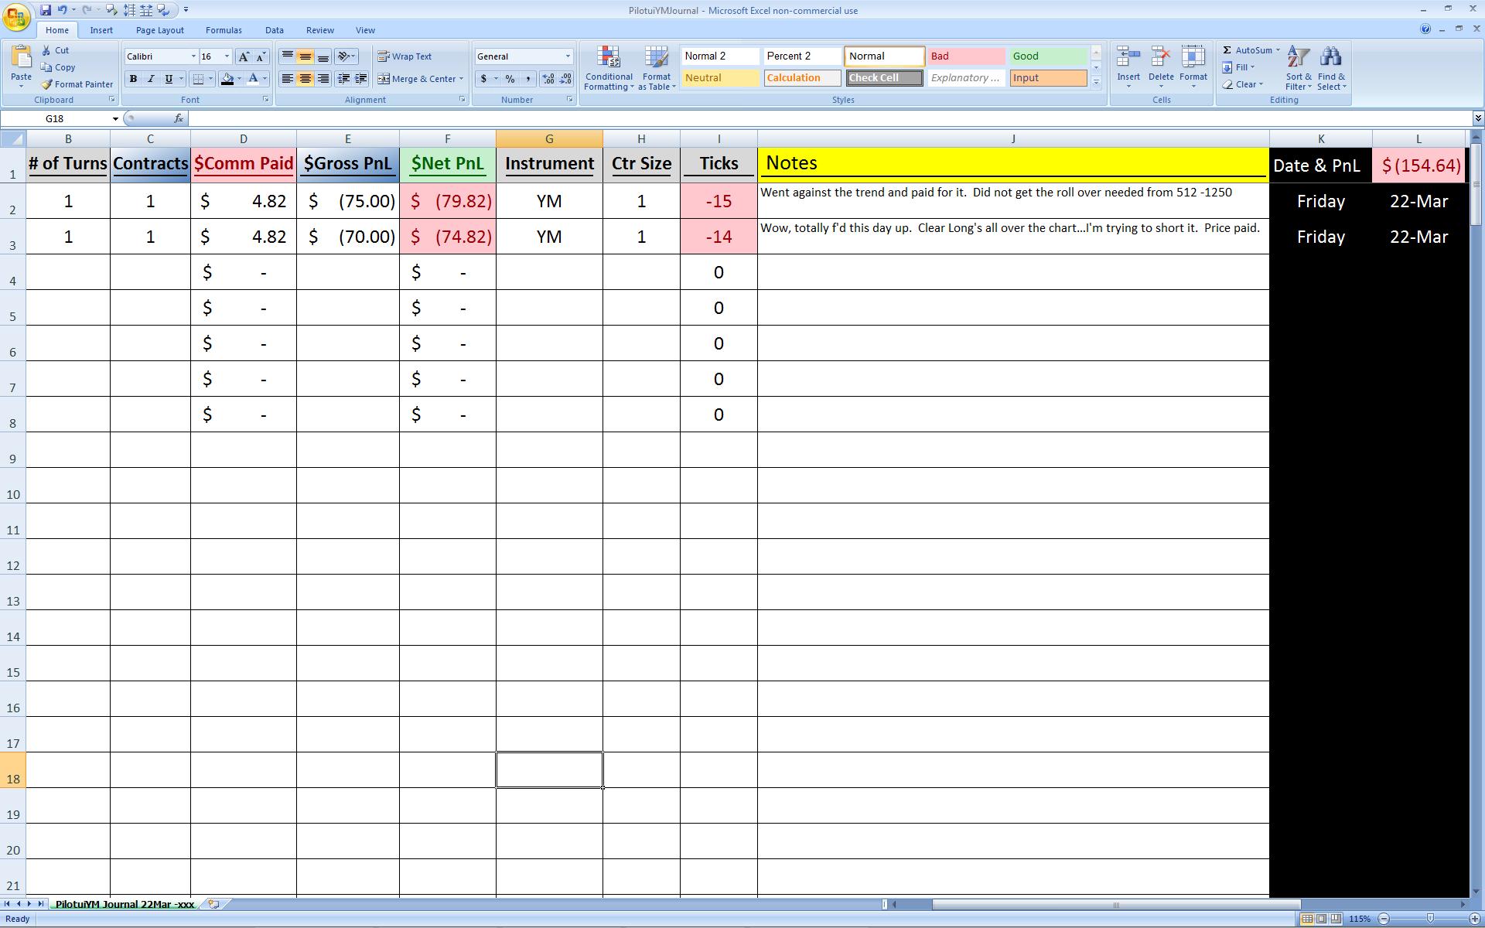Screen dimensions: 1485x928
Task: Switch to the Page Layout tab
Action: tap(159, 30)
